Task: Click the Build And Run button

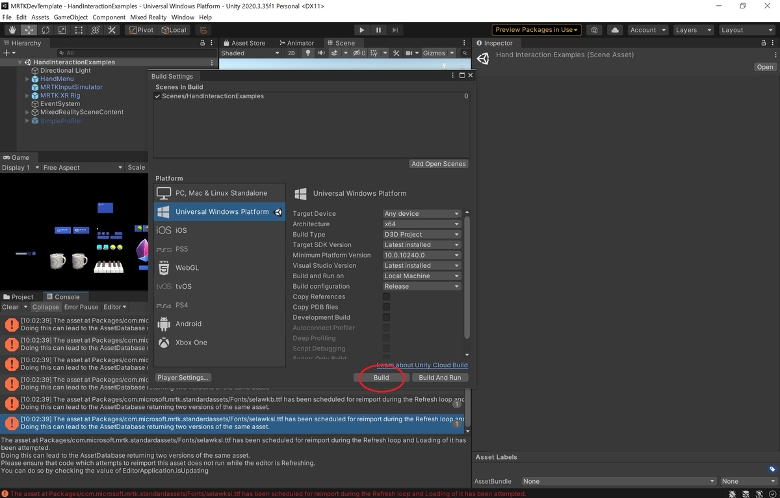Action: (x=440, y=378)
